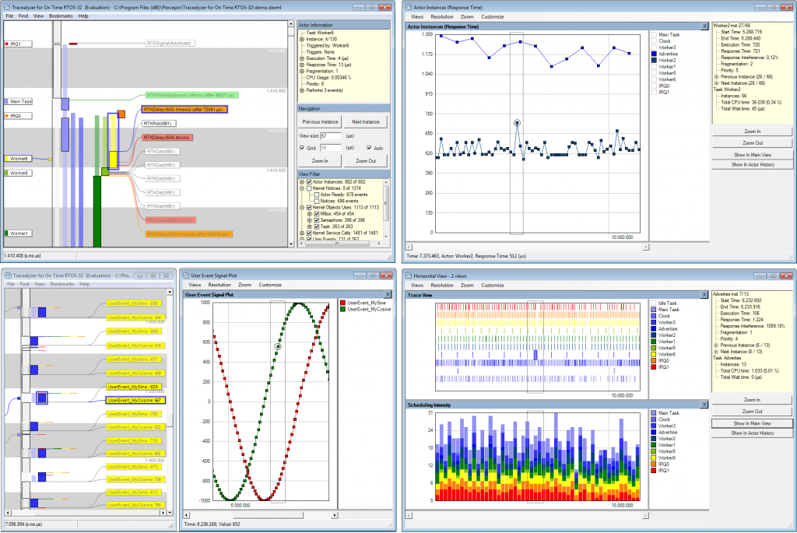
Task: Click the circled Worker2 data point marker
Action: point(517,123)
